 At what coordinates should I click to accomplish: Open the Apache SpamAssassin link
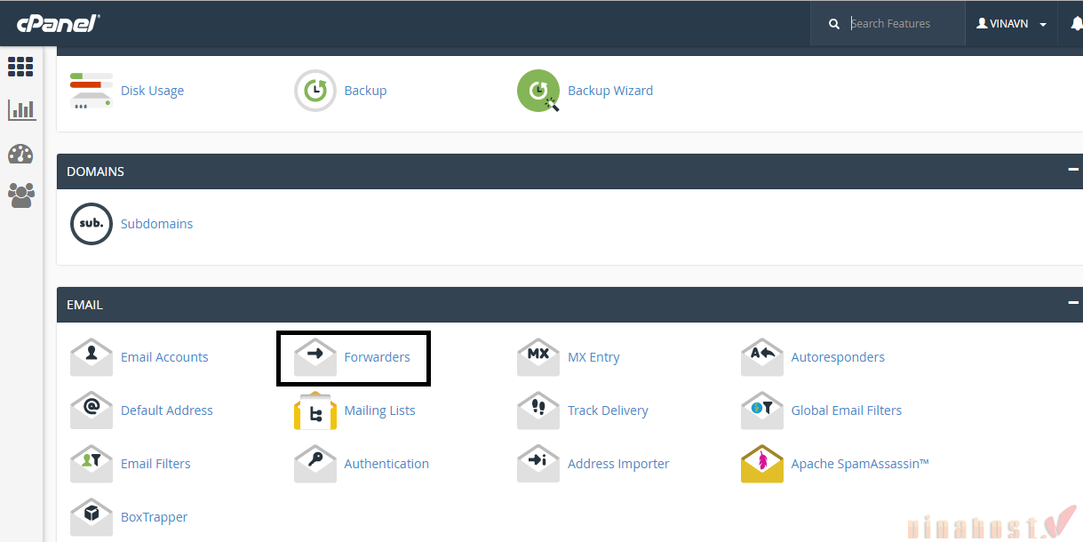pos(860,464)
